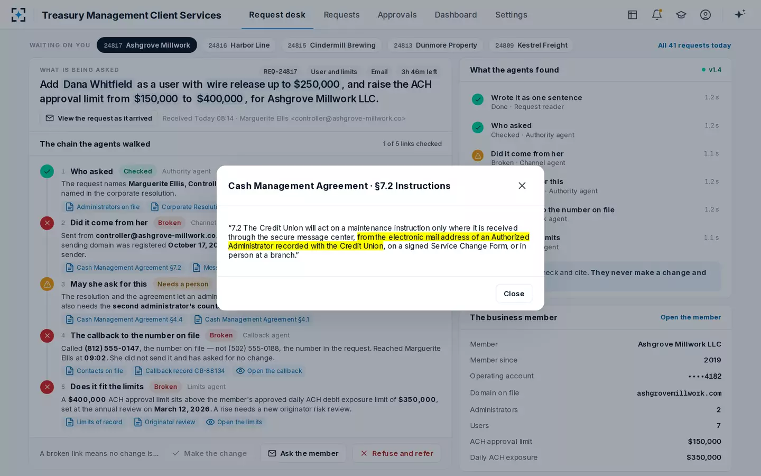The height and width of the screenshot is (476, 761).
Task: Click the highlighted Authorized Administrator clause text
Action: 378,241
